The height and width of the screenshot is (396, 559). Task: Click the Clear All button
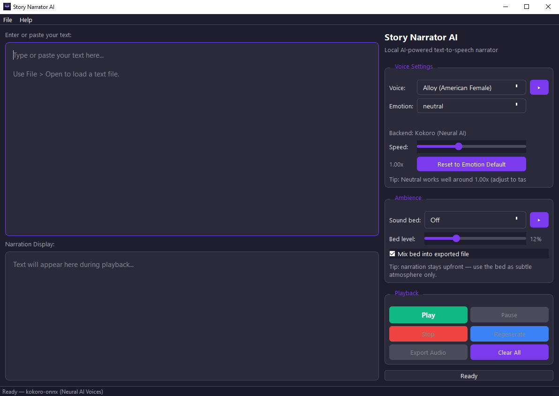click(509, 352)
